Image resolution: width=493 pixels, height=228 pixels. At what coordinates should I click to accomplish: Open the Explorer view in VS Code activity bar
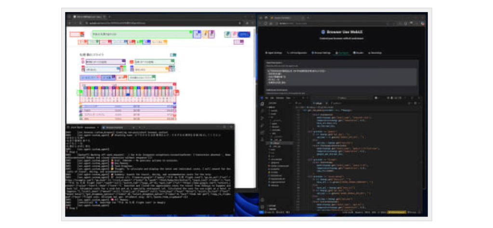pos(262,104)
